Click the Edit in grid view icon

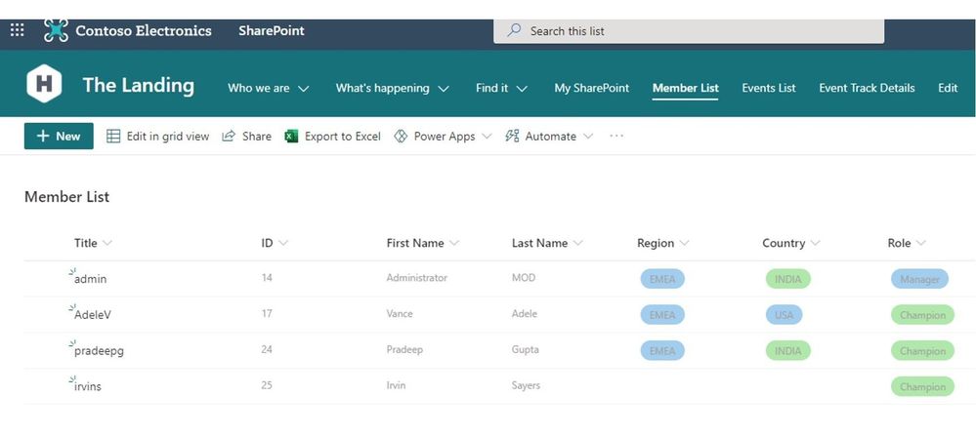coord(113,137)
